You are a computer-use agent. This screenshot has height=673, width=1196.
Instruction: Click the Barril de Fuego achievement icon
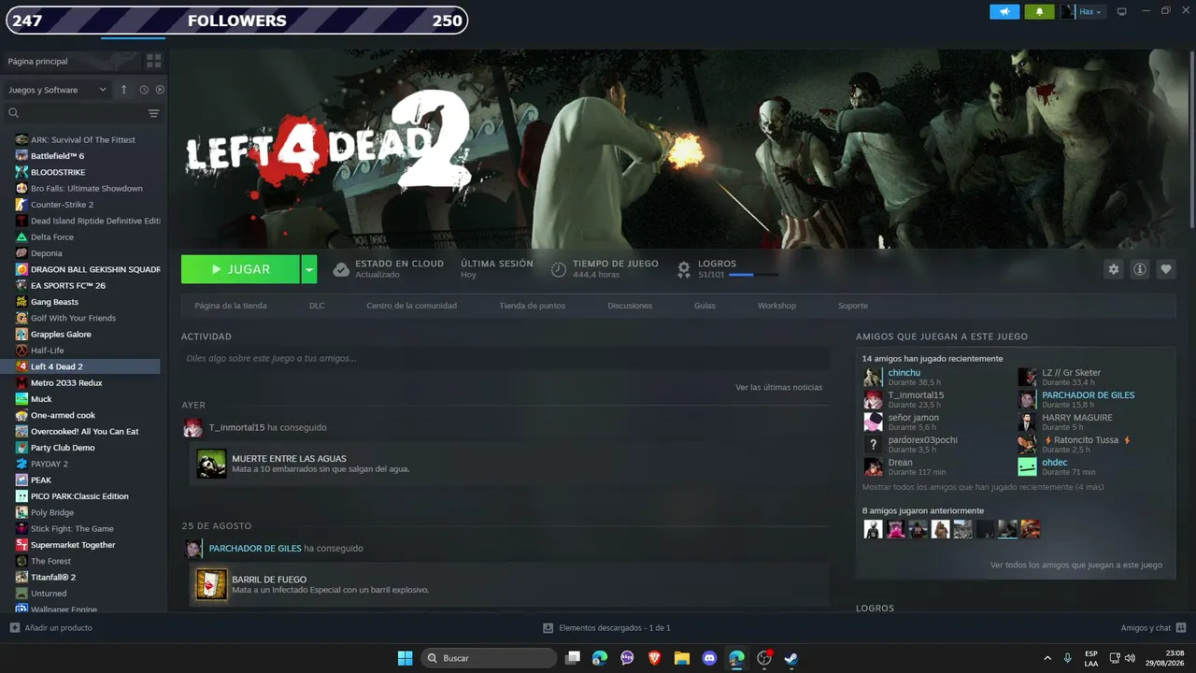point(212,584)
